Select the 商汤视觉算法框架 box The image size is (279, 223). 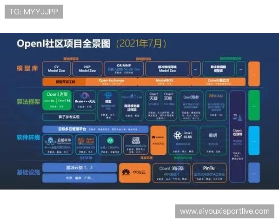[132, 105]
